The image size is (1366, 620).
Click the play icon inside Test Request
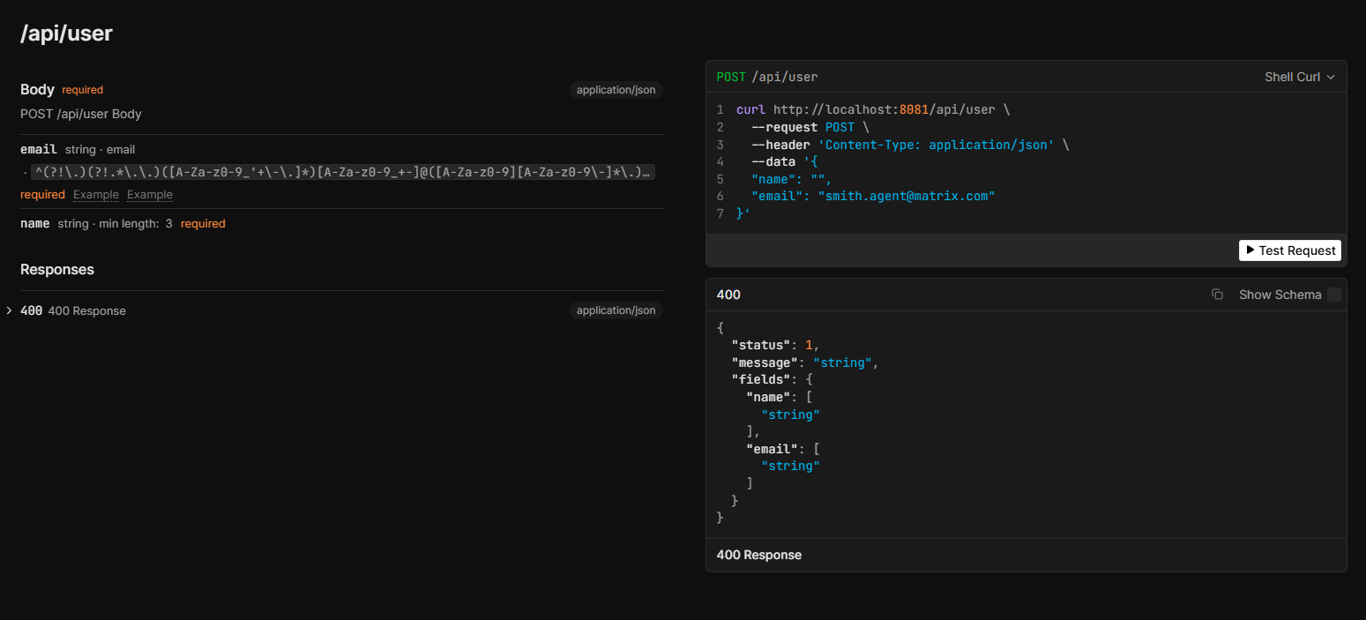1250,250
